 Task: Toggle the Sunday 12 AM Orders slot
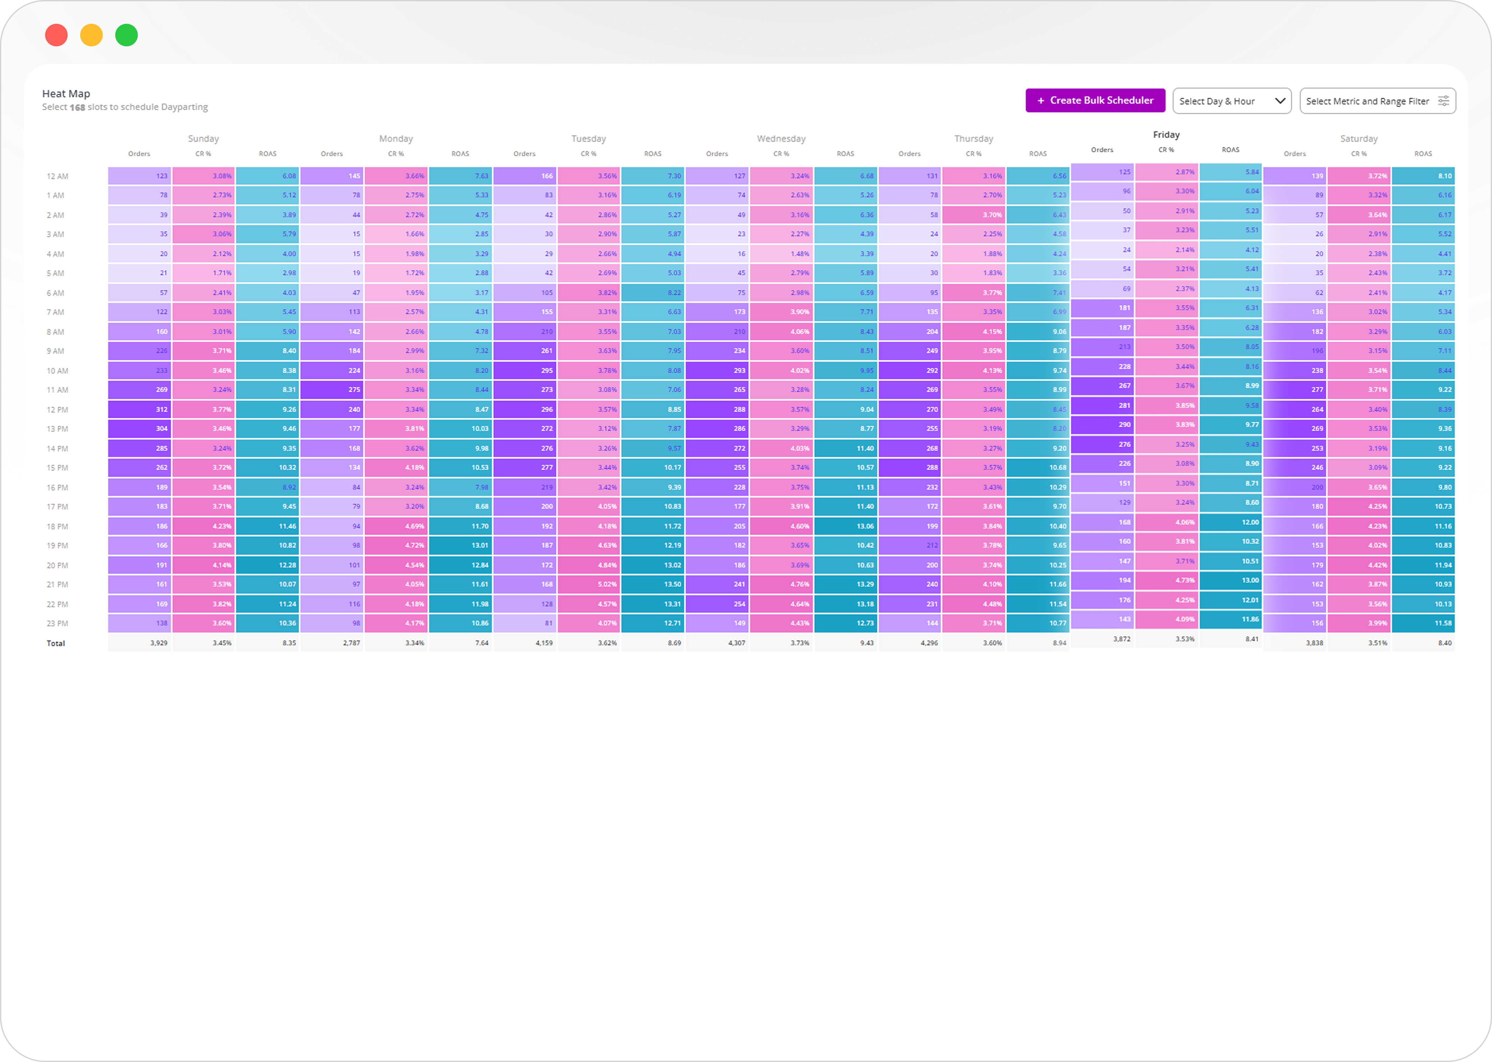(x=139, y=175)
